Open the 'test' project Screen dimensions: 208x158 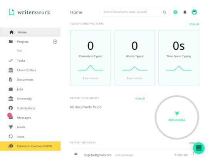(x=20, y=50)
